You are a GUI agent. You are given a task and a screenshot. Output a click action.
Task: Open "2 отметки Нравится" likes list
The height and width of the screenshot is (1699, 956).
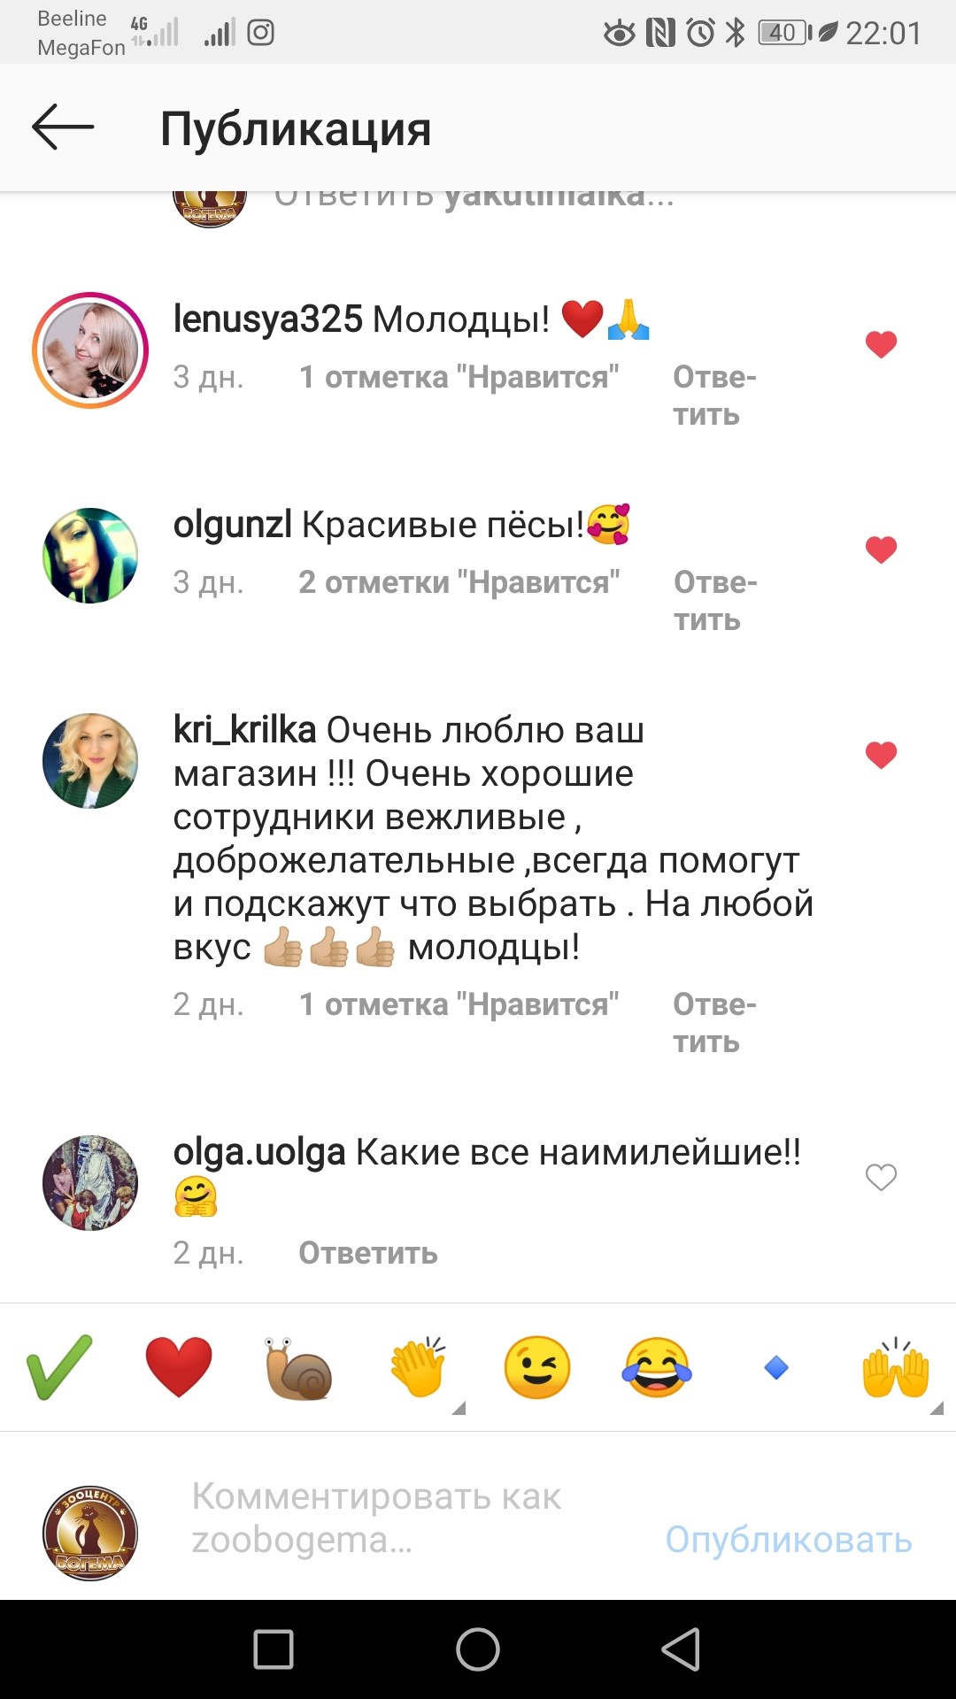click(x=459, y=582)
